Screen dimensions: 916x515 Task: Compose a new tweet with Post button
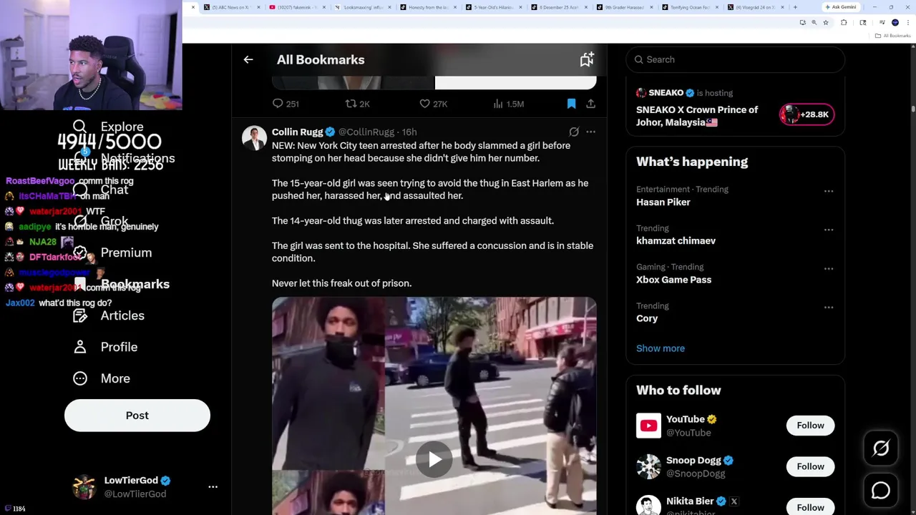pos(137,416)
